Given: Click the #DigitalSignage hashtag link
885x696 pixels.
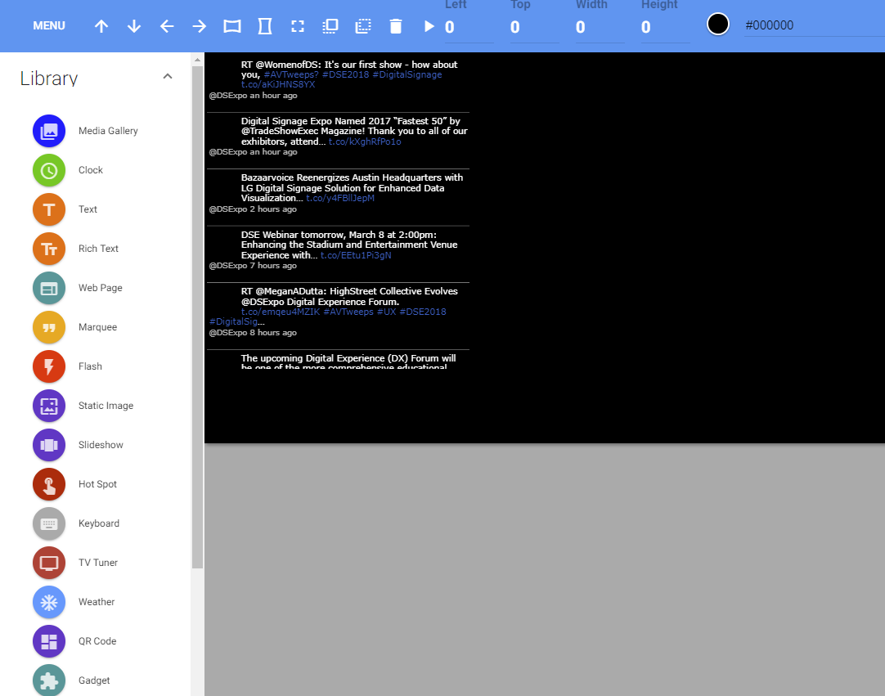Looking at the screenshot, I should [x=407, y=74].
